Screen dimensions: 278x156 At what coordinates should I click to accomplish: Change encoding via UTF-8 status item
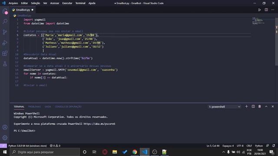click(240, 146)
